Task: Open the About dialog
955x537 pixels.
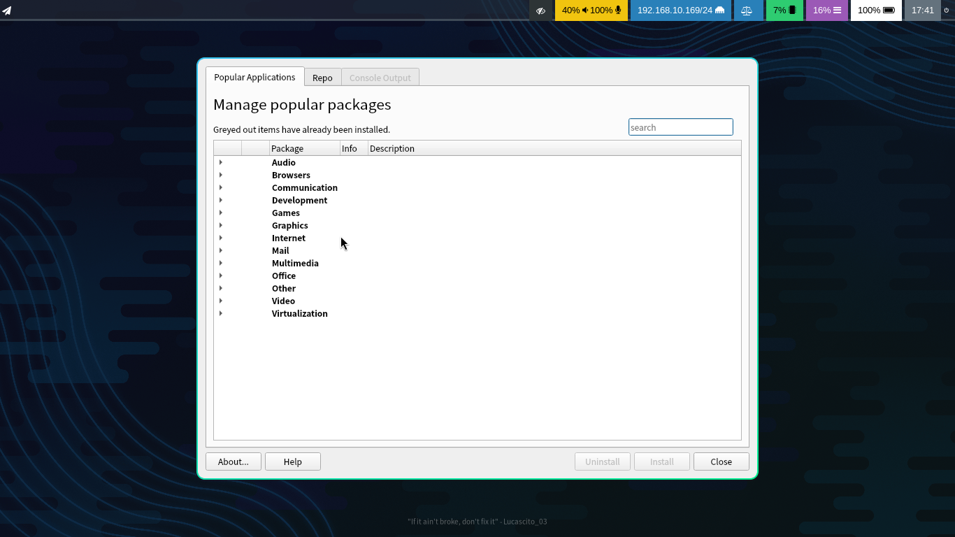Action: coord(234,461)
